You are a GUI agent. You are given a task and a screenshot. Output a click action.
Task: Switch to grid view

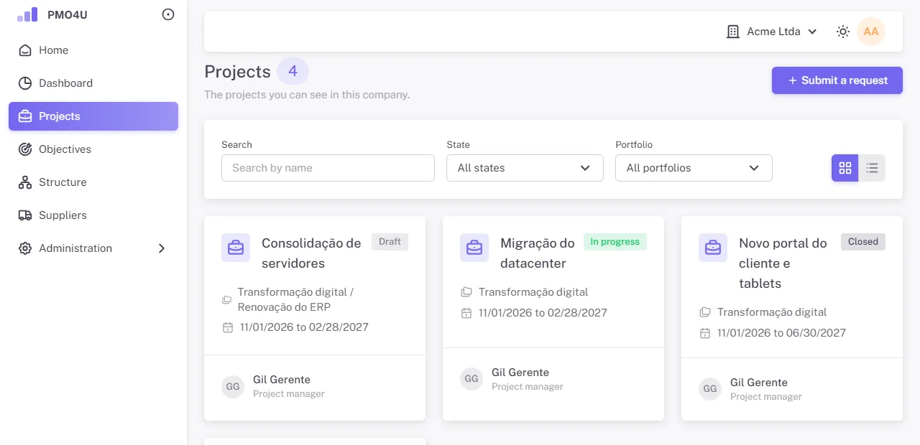point(845,168)
